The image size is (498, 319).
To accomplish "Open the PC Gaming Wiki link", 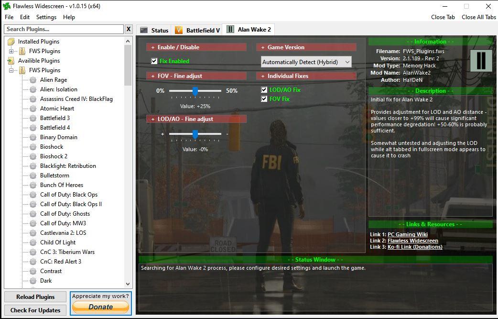I will [407, 234].
